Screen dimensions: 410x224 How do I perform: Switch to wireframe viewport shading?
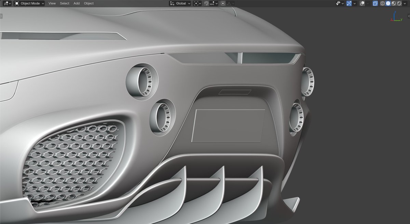[x=382, y=3]
